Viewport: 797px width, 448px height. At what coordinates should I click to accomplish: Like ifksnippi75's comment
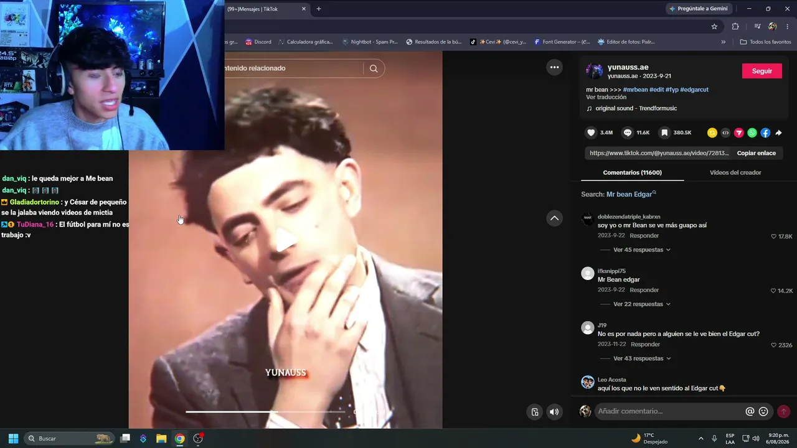pyautogui.click(x=774, y=291)
